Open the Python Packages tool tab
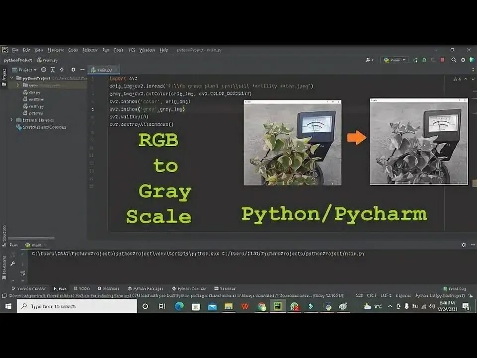 pyautogui.click(x=145, y=288)
